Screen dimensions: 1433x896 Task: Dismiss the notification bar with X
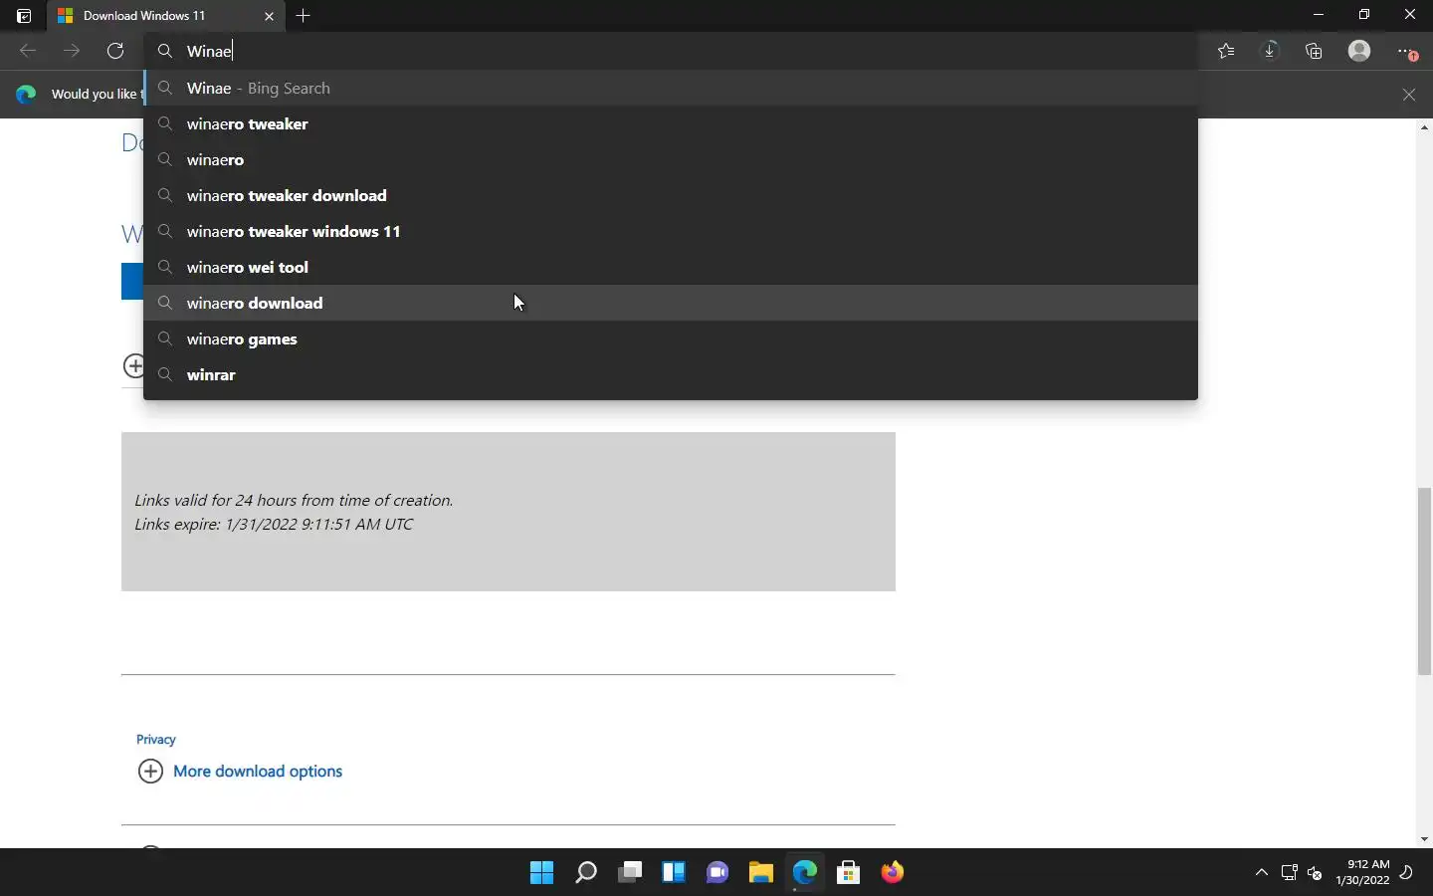click(1409, 95)
